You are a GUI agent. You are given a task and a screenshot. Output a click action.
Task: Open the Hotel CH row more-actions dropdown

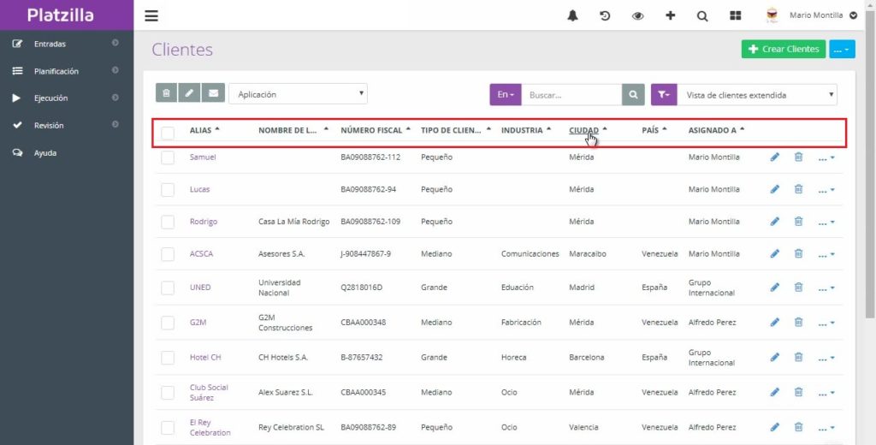[826, 358]
